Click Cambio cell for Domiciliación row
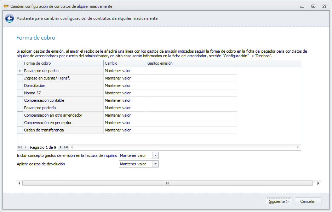 tap(125, 86)
